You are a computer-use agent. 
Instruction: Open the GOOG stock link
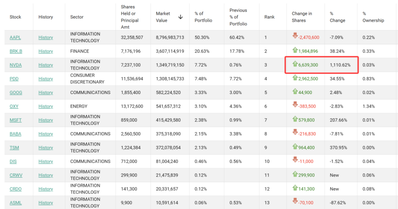pyautogui.click(x=16, y=93)
